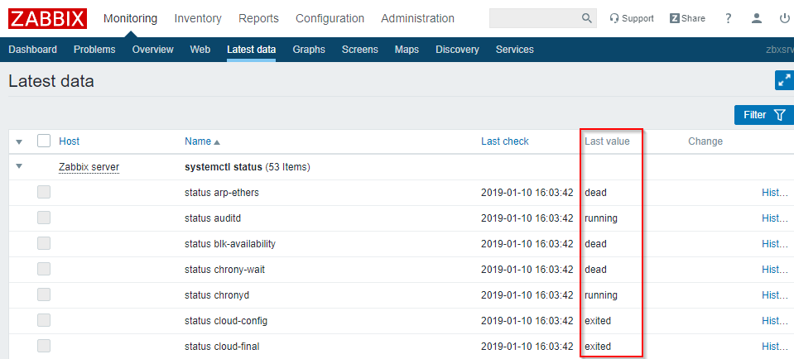Collapse the Zabbix server systemctl status group
This screenshot has height=359, width=794.
click(x=19, y=166)
